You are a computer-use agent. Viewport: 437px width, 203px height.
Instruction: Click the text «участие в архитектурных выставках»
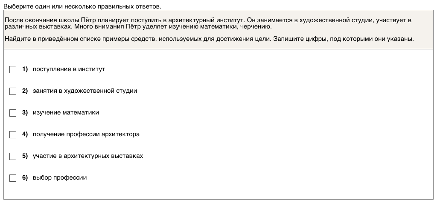(88, 156)
